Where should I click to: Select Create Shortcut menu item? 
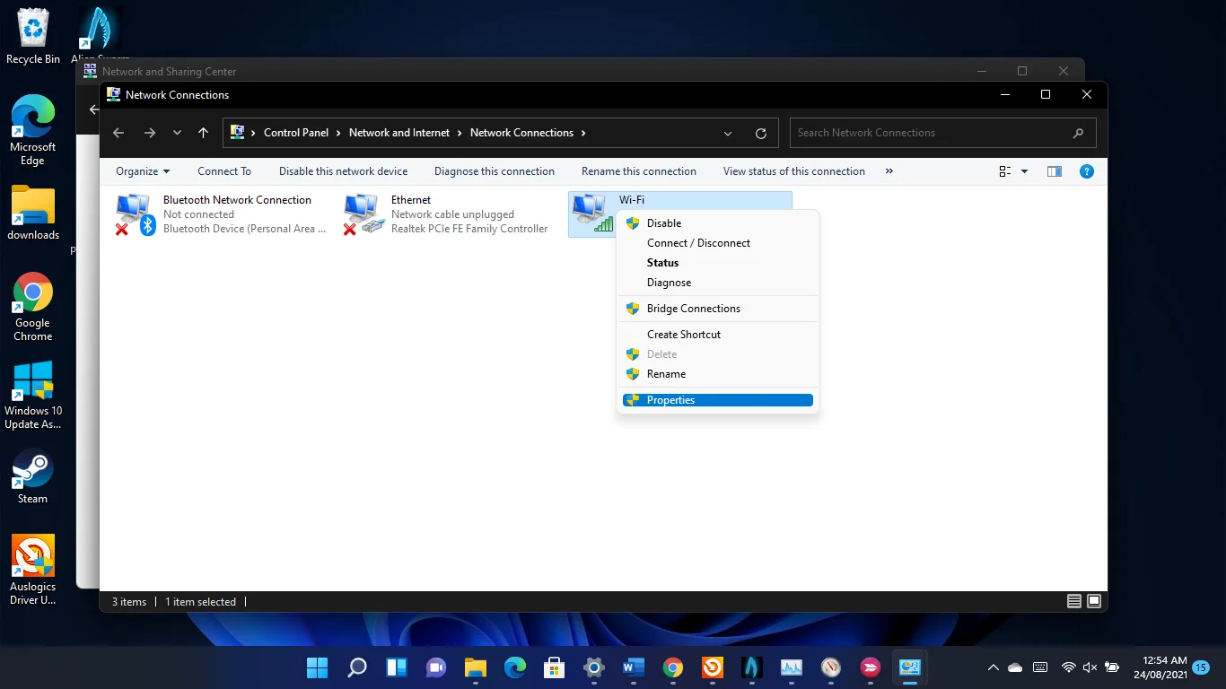tap(718, 335)
